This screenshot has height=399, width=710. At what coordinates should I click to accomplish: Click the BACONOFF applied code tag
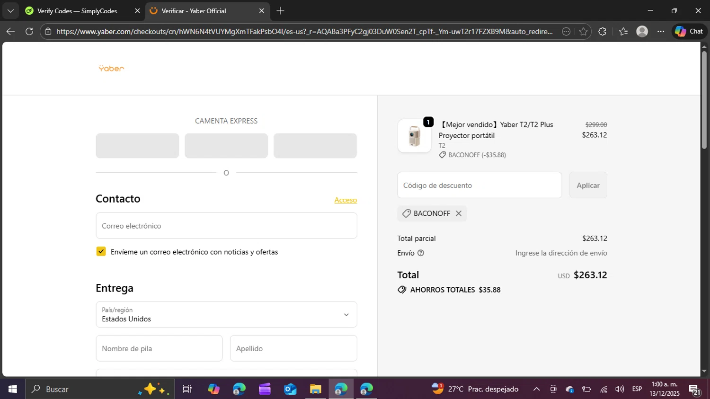pos(432,213)
